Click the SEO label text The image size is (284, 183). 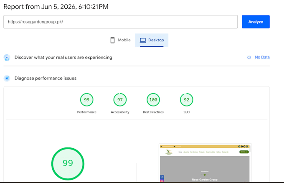coord(187,112)
